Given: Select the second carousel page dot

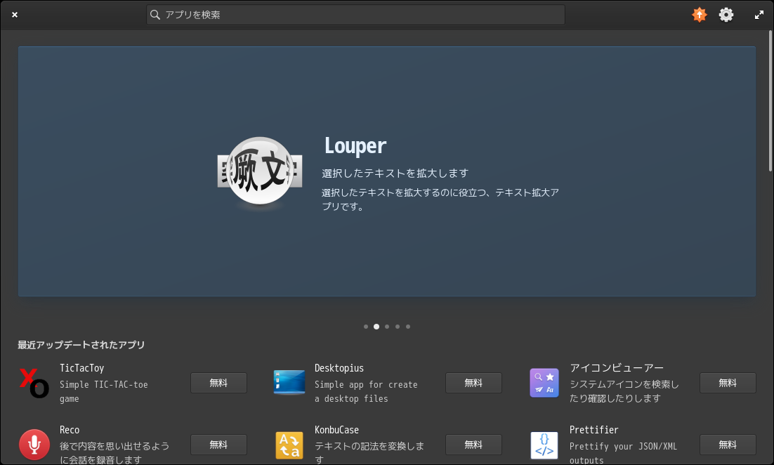Looking at the screenshot, I should click(376, 327).
